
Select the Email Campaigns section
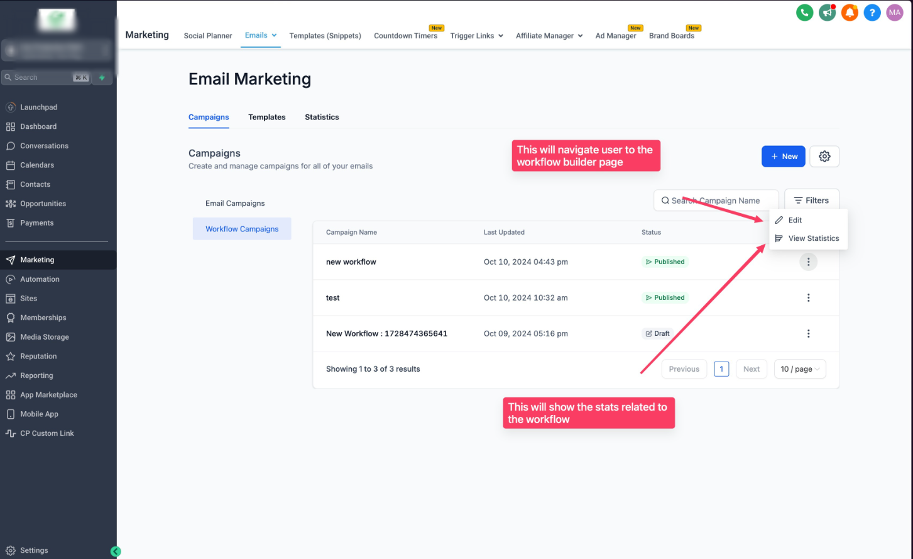(x=235, y=203)
